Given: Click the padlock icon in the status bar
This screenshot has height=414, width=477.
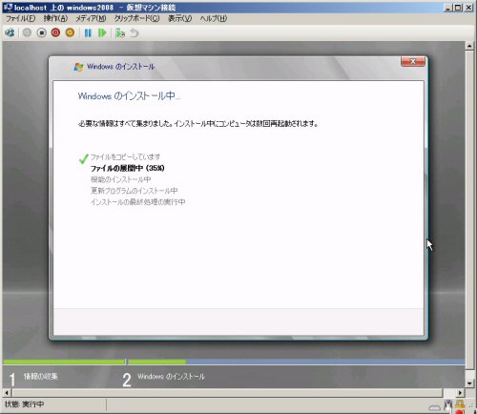Looking at the screenshot, I should click(460, 404).
